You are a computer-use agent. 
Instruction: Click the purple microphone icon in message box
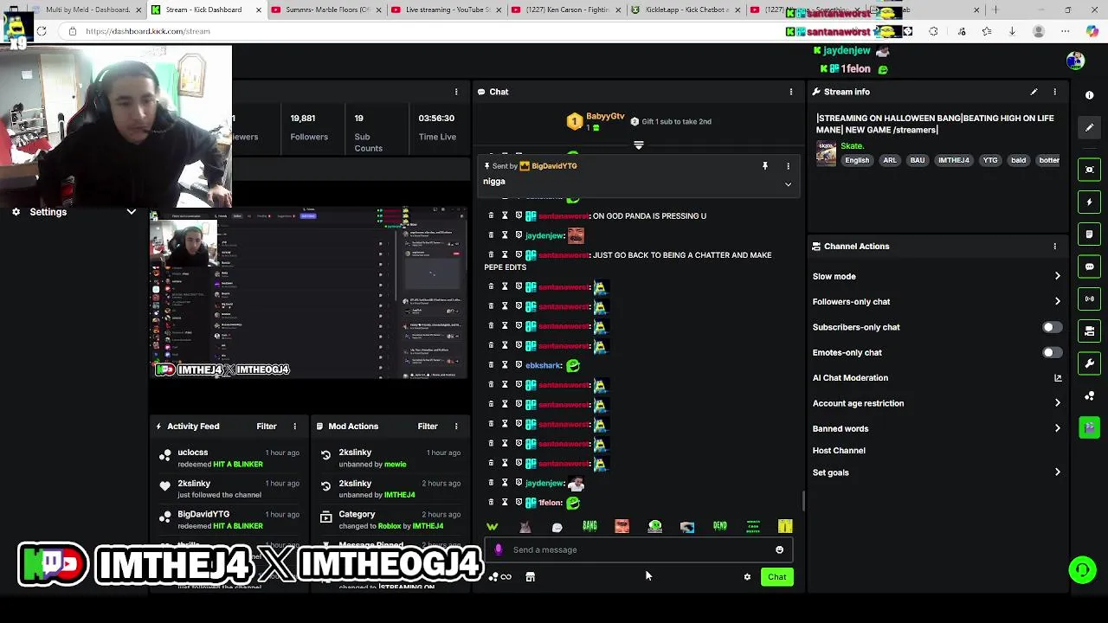coord(498,549)
